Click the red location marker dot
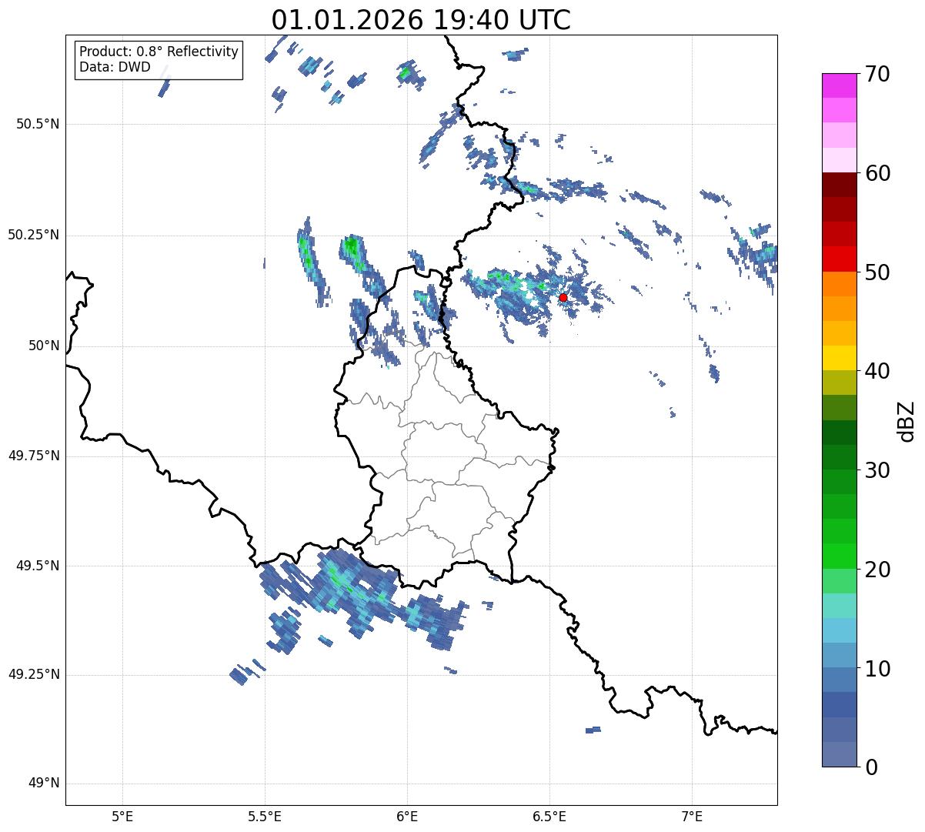 click(563, 297)
